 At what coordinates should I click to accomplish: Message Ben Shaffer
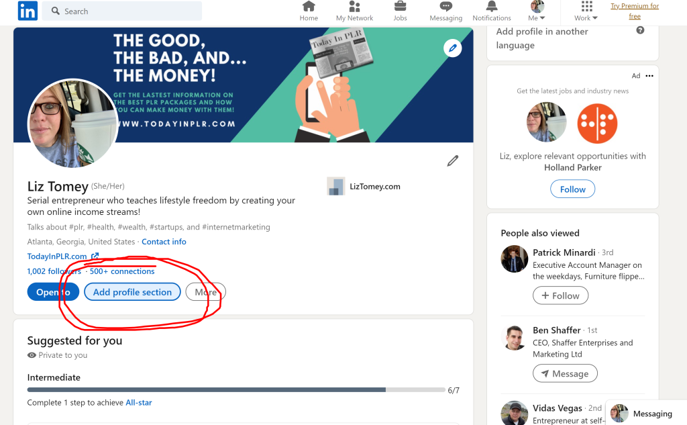click(x=565, y=374)
